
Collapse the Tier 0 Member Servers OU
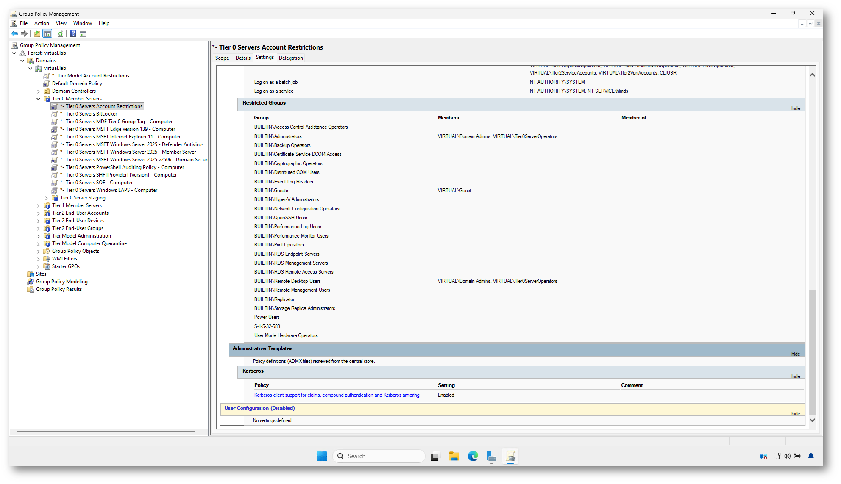pos(39,99)
